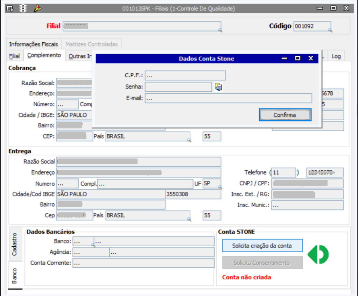Select the vertical Cadastro tab
This screenshot has width=358, height=296.
point(15,244)
